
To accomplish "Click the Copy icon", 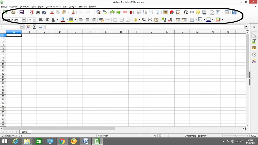I will 58,12.
